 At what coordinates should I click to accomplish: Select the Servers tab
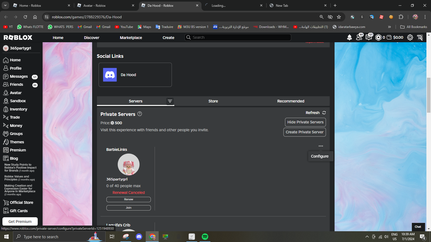click(x=135, y=101)
